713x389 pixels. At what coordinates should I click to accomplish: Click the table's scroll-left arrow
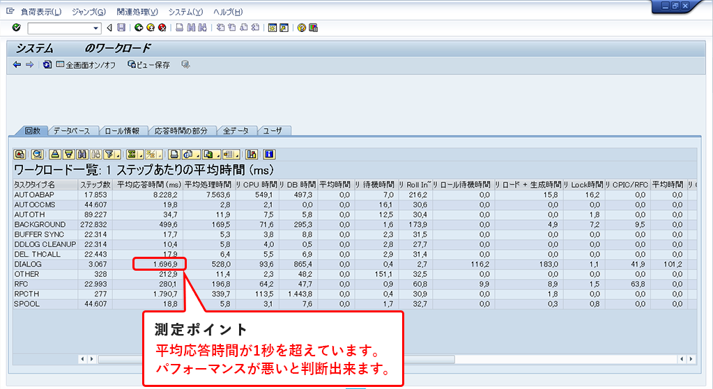82,359
